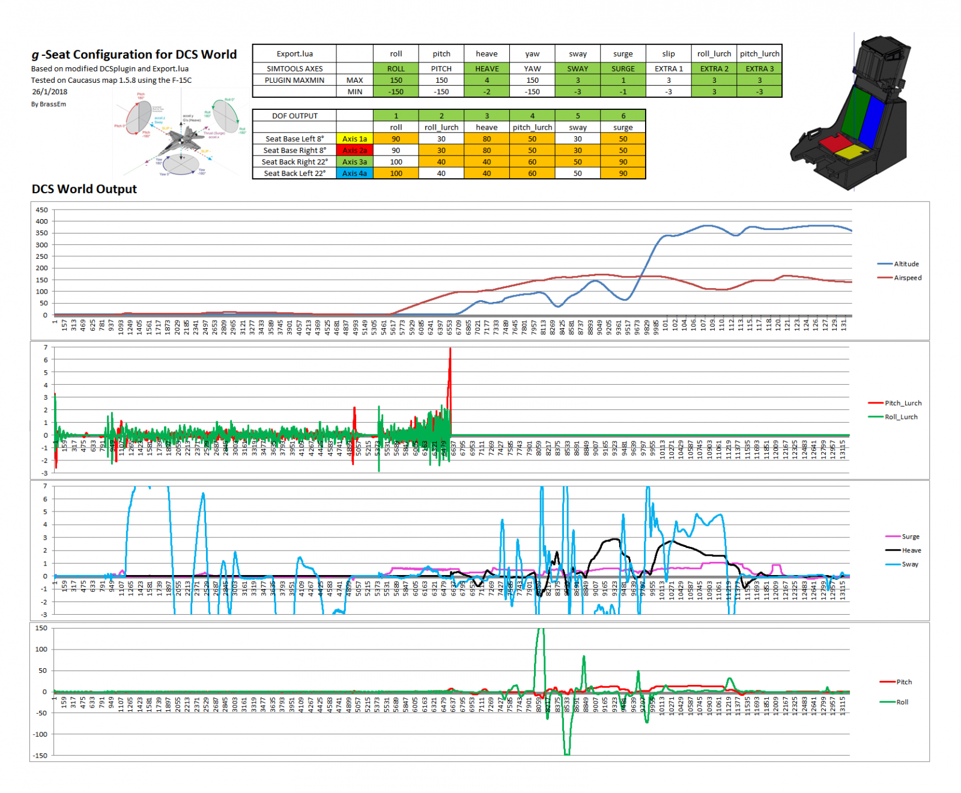Click the Tested on Caucasus map line

pos(112,80)
